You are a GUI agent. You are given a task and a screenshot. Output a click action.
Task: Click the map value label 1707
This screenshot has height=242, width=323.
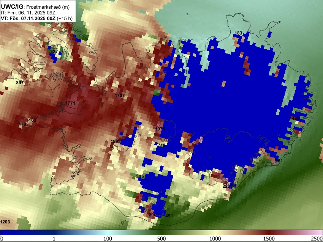(x=119, y=96)
